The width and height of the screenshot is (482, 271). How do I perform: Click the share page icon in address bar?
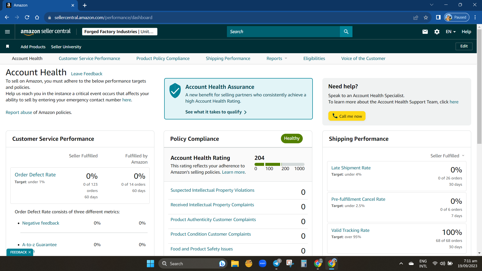tap(416, 17)
